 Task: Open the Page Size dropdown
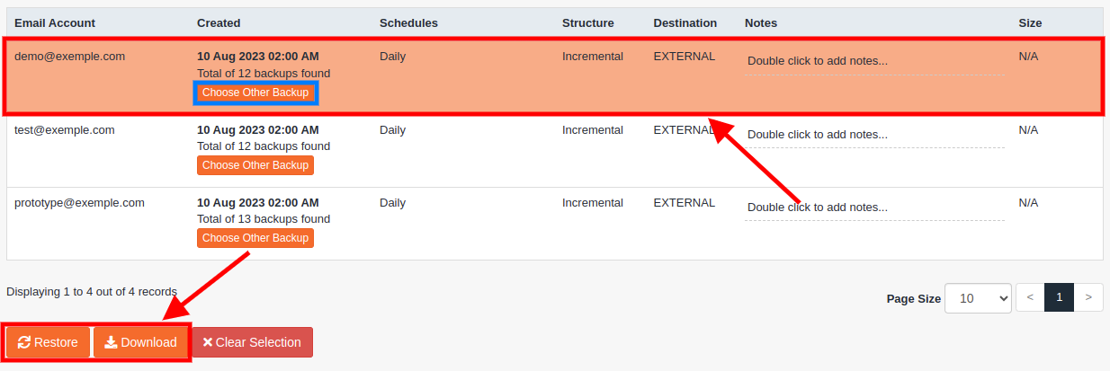[978, 297]
